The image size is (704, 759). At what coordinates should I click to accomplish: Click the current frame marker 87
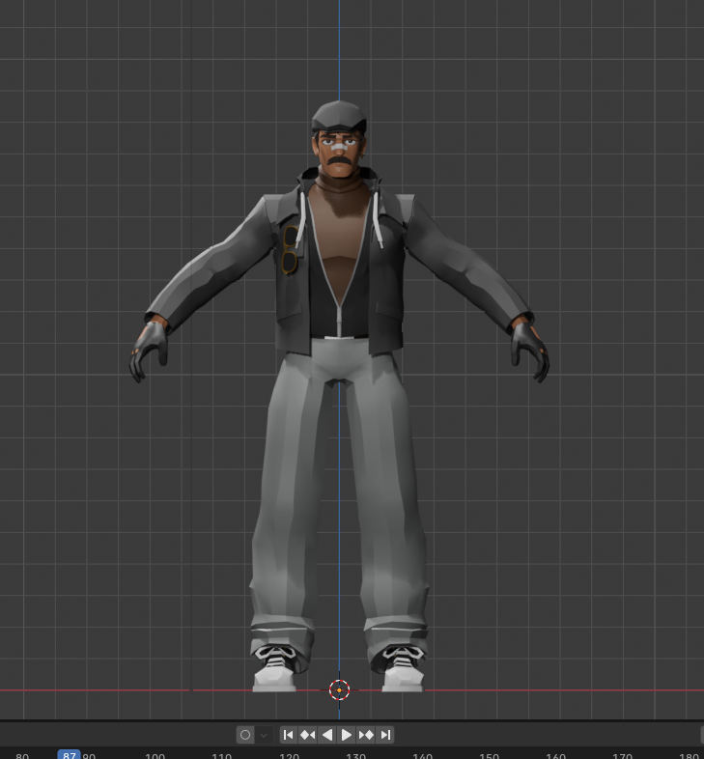69,754
